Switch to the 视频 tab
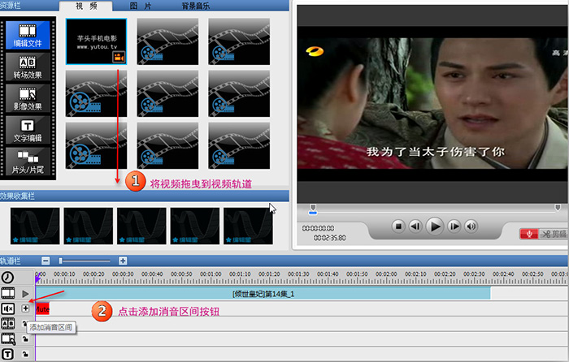Screen dimensions: 569x362 coord(86,6)
